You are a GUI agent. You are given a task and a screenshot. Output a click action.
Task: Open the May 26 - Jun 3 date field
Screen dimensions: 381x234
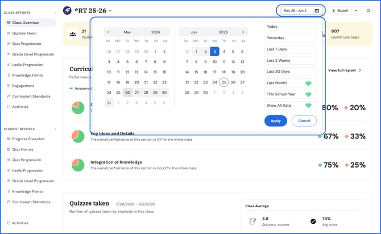[x=301, y=11]
